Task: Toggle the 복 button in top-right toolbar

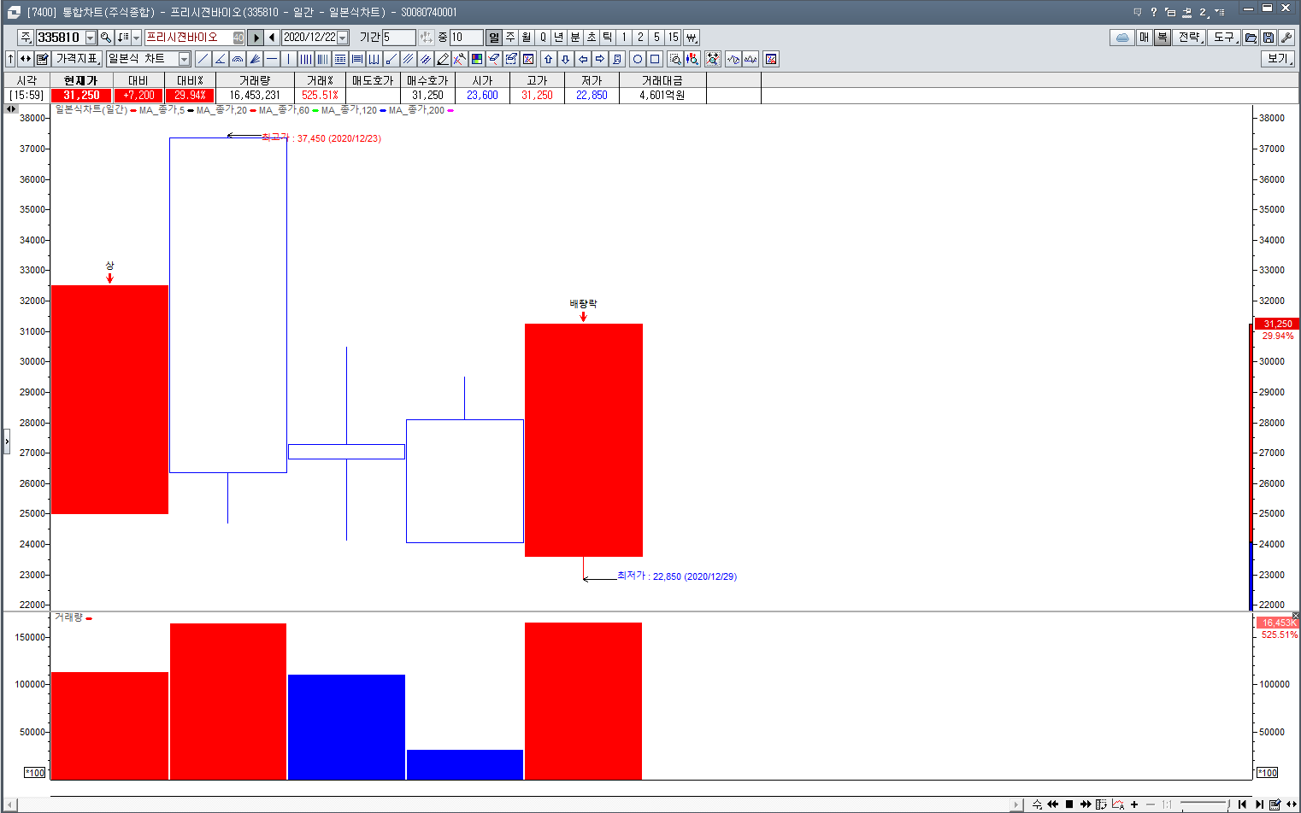Action: point(1163,38)
